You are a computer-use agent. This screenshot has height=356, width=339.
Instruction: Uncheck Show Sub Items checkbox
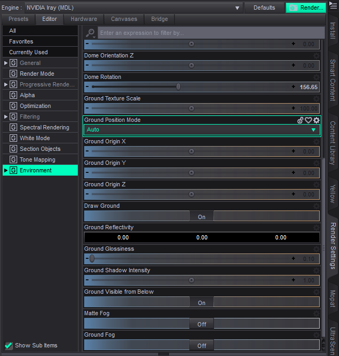pyautogui.click(x=9, y=346)
